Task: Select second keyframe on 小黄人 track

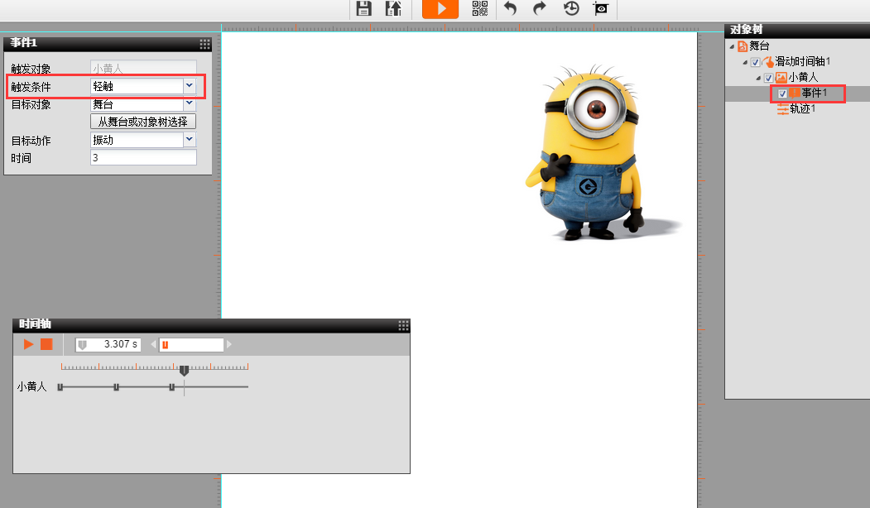Action: click(116, 387)
